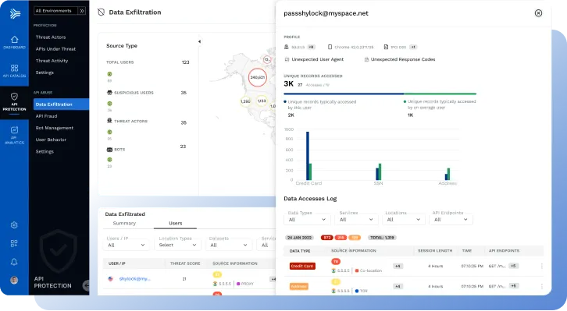Click the flag icon in Co-location row

tap(333, 270)
